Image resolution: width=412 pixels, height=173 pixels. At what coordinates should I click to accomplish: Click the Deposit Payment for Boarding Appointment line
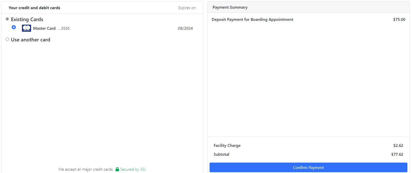pos(252,20)
